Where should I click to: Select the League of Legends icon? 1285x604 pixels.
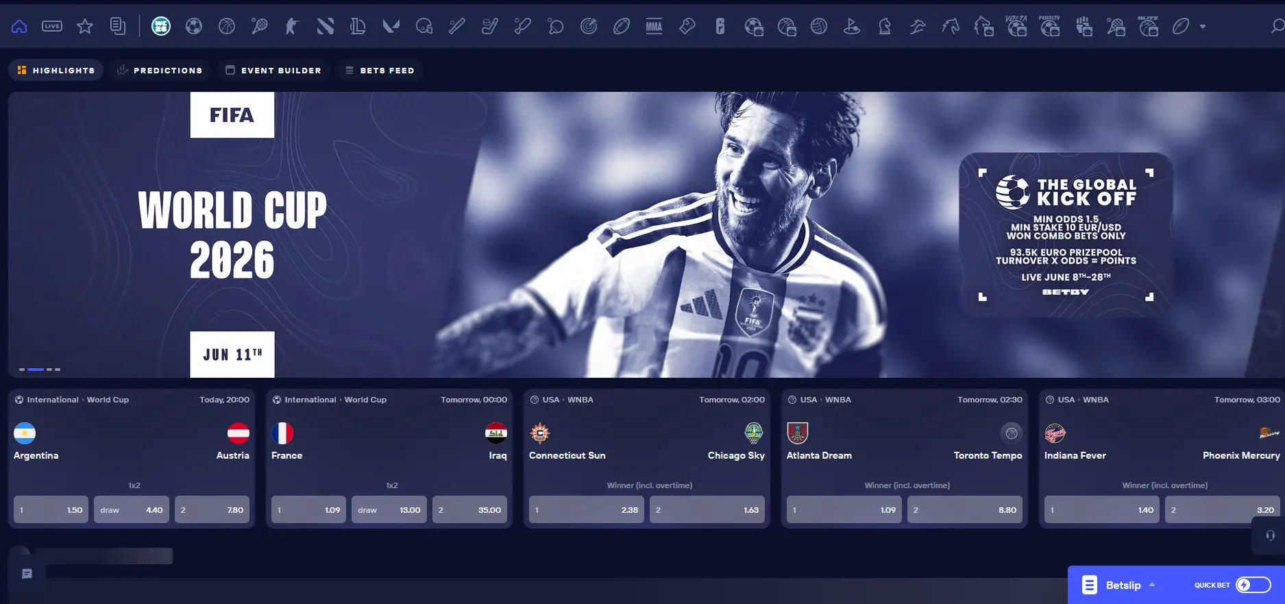[x=358, y=27]
